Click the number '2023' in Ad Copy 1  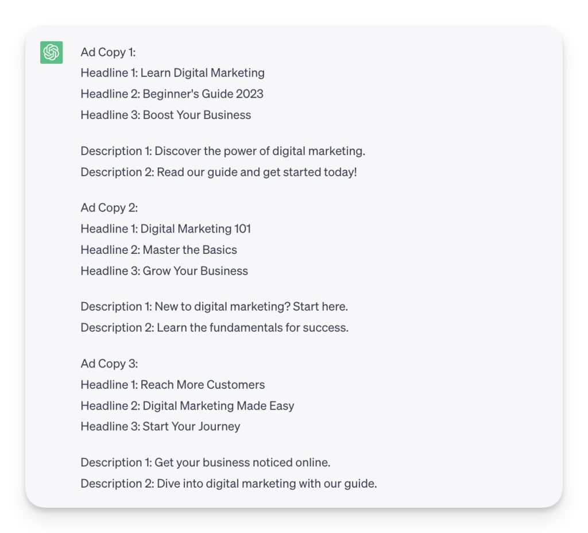(x=249, y=94)
